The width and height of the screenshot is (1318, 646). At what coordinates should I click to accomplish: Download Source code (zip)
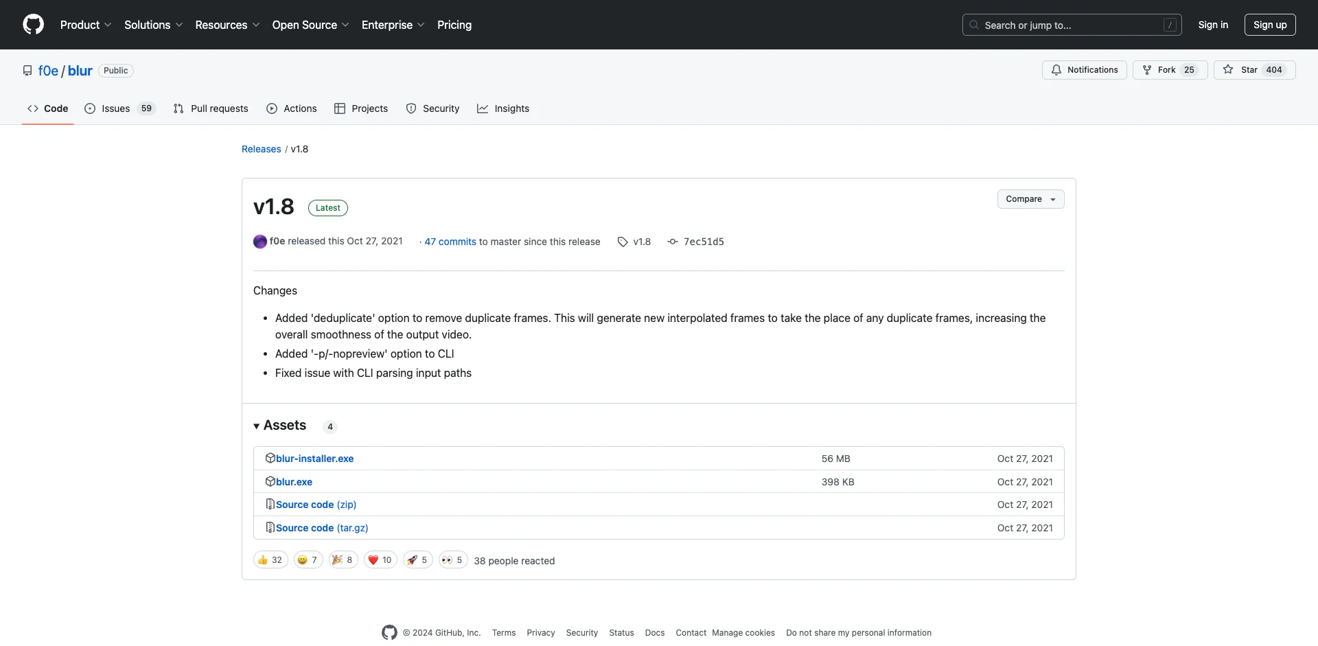316,505
